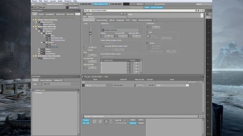The height and width of the screenshot is (136, 243).
Task: Click the Global link toggle button
Action: pos(147,8)
